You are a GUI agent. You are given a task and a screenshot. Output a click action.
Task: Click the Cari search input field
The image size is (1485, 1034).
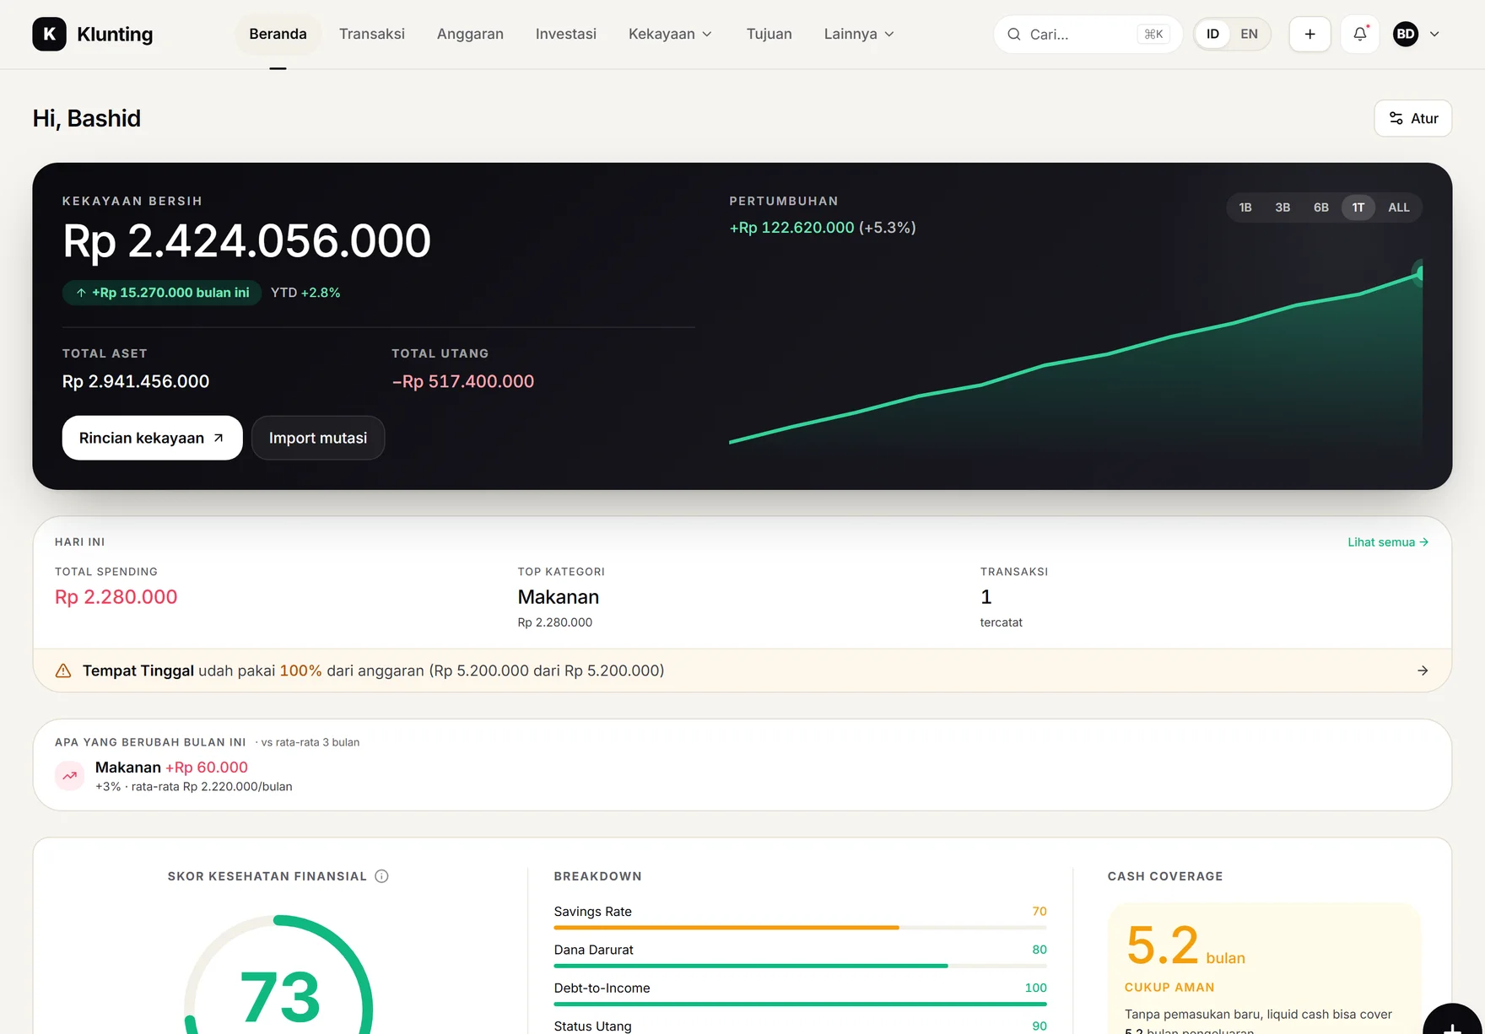click(1088, 35)
